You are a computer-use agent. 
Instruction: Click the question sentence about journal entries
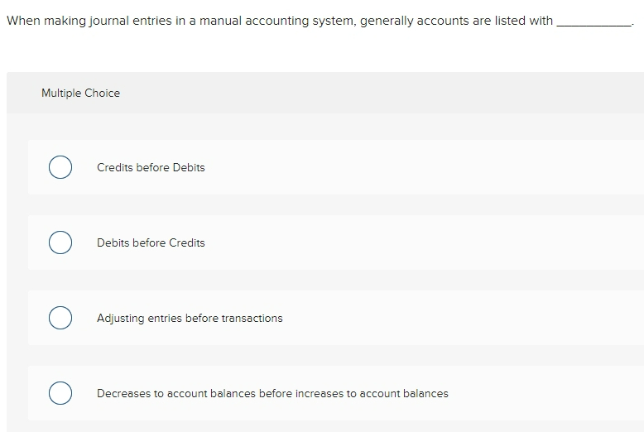[320, 21]
